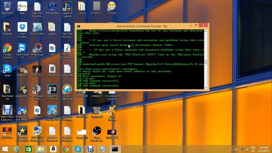This screenshot has width=272, height=153.
Task: Open the Originals folder icon
Action: pos(7,29)
